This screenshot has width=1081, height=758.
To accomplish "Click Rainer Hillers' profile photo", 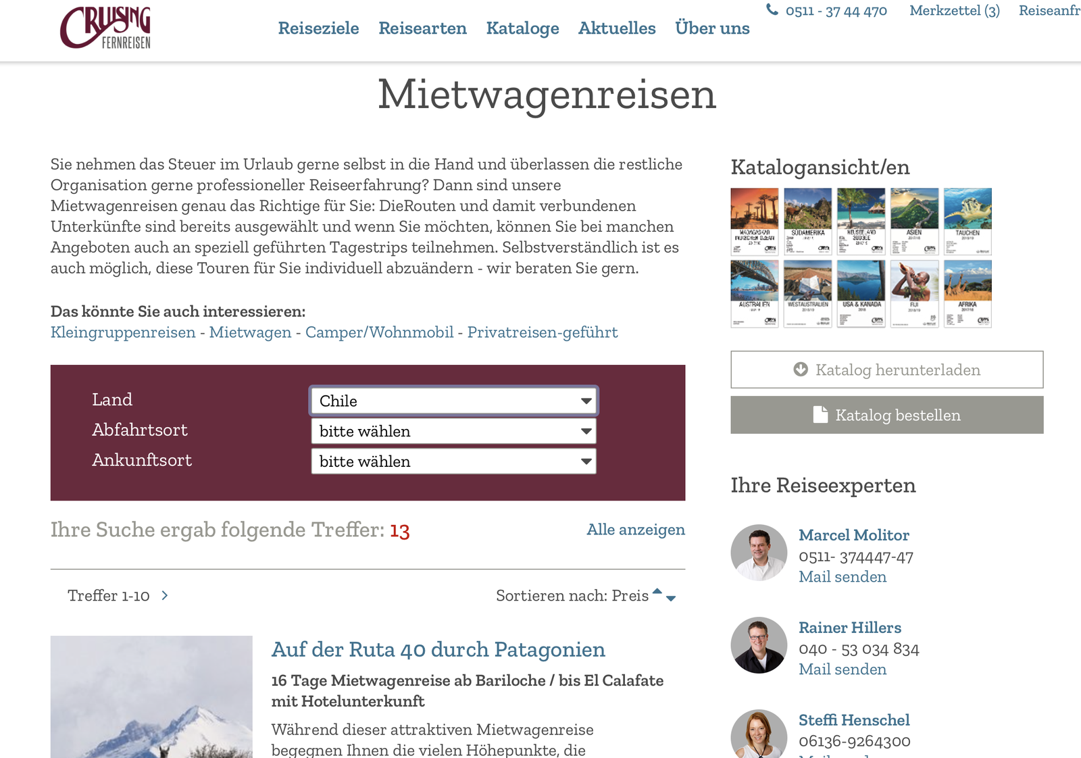I will coord(759,645).
